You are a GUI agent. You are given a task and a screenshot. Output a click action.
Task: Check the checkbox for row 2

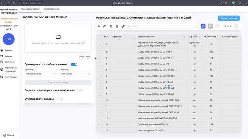click(x=99, y=52)
